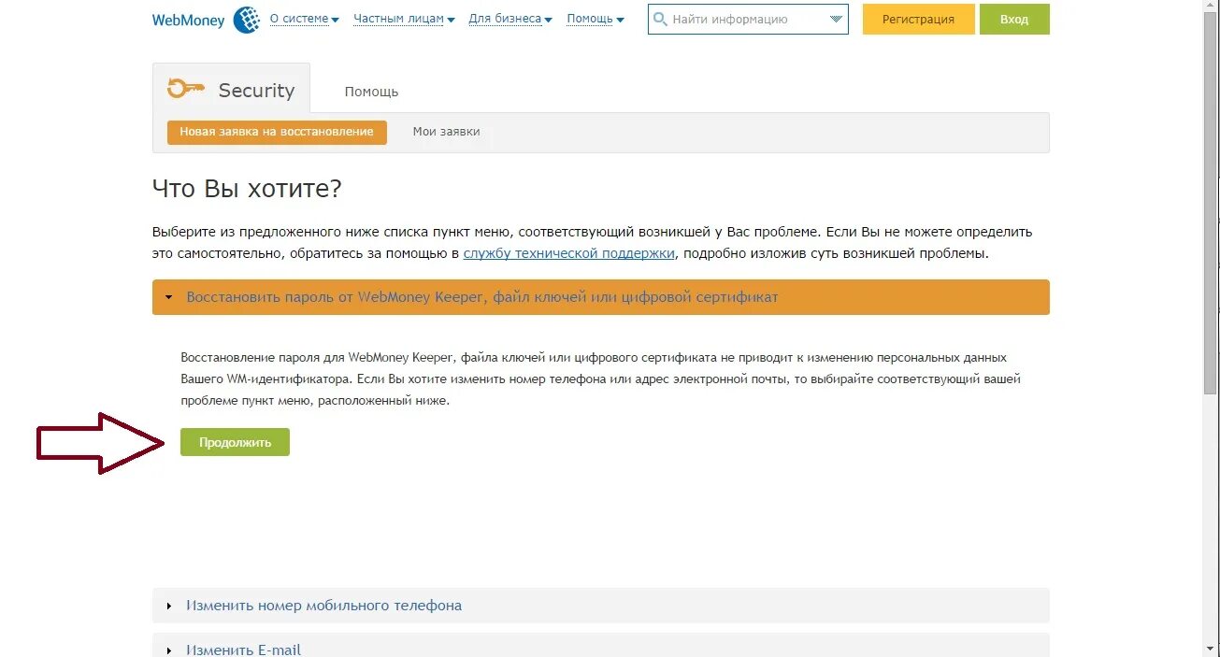The height and width of the screenshot is (657, 1220).
Task: Click the magnifier icon in search box
Action: pyautogui.click(x=660, y=19)
